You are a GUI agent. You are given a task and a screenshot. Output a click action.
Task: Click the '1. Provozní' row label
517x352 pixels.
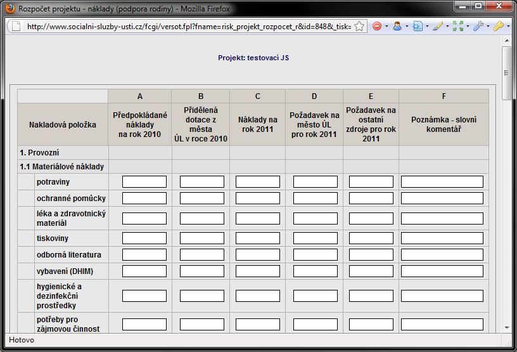point(39,153)
